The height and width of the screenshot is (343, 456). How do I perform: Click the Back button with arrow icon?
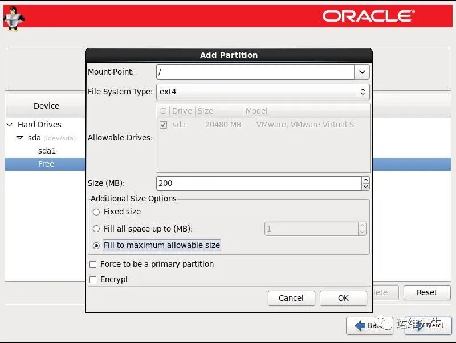[x=369, y=325]
